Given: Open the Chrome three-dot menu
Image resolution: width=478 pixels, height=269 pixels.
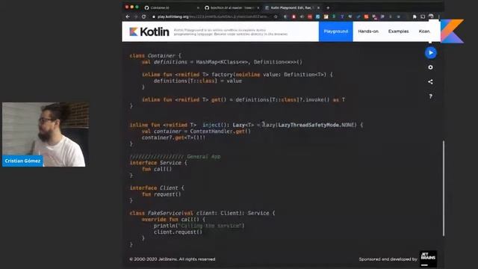Looking at the screenshot, I should 439,16.
